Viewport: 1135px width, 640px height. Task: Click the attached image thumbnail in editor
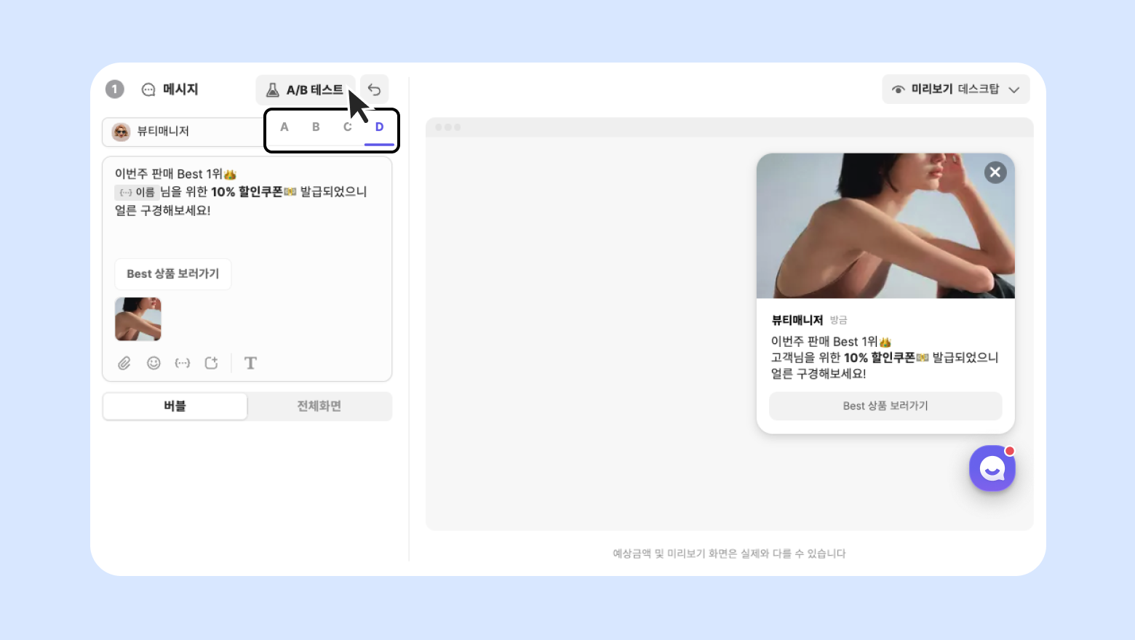[x=138, y=319]
